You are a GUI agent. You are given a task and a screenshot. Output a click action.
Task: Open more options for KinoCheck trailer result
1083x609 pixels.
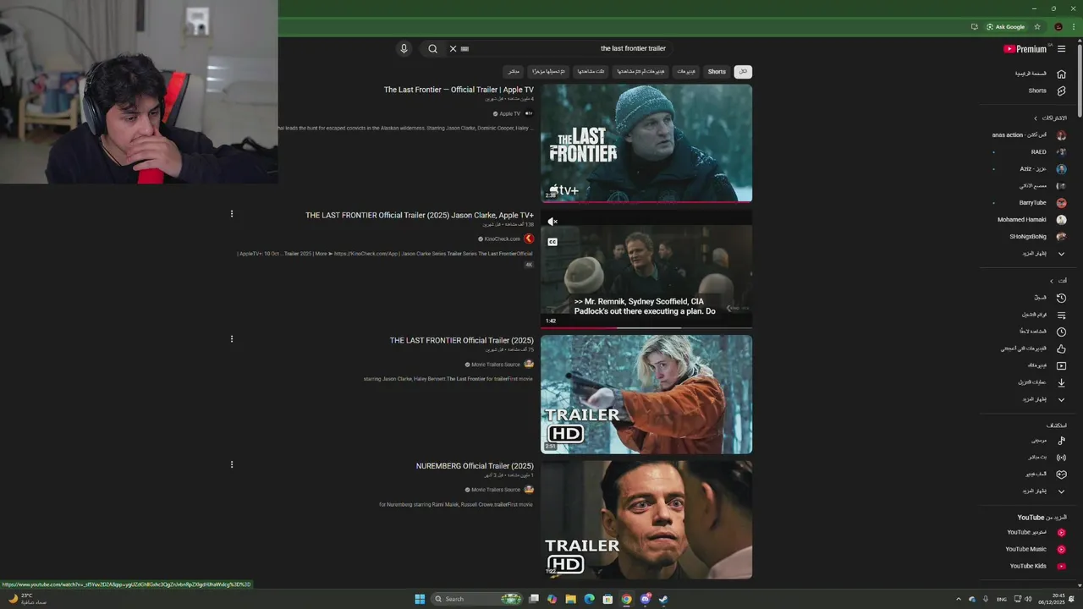(232, 214)
